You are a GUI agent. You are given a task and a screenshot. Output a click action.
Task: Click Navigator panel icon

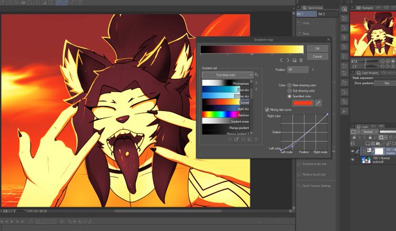(359, 8)
